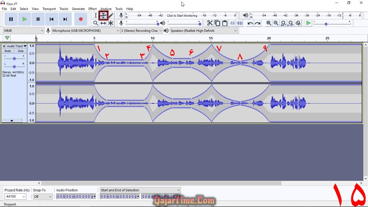This screenshot has height=207, width=368.
Task: Solo the audio track
Action: [21, 51]
